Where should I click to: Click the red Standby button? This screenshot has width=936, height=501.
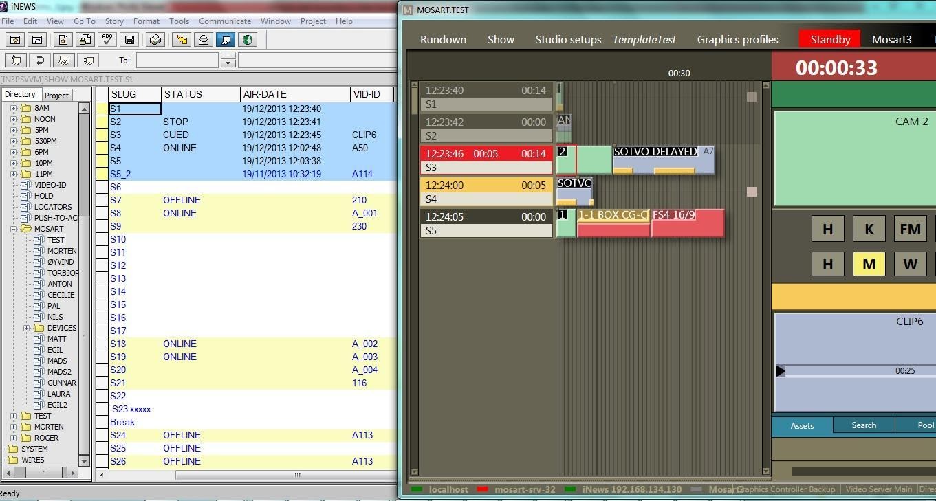click(830, 39)
